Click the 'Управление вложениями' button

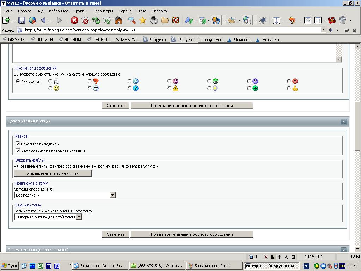tap(53, 173)
